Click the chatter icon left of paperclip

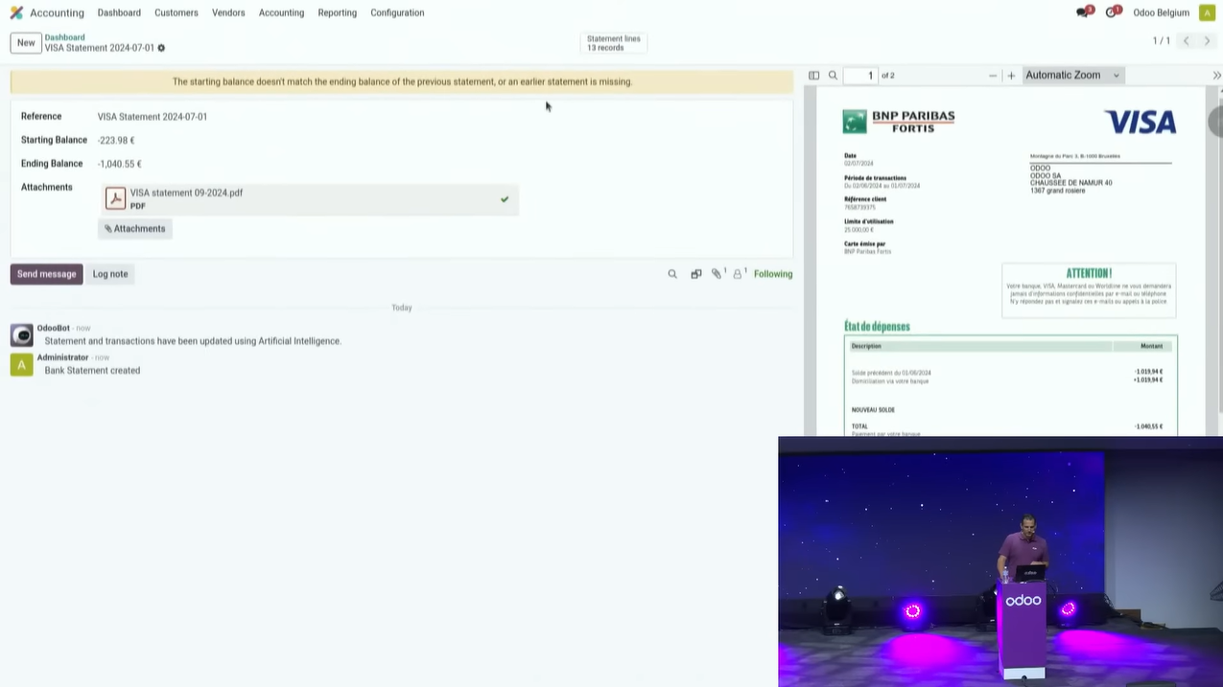tap(696, 274)
